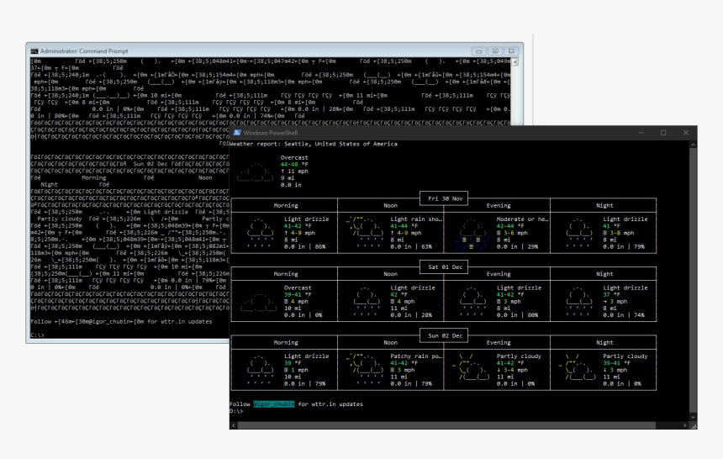Screen dimensions: 723x459
Task: Click 'Partly cloudy' in Sunday Evening cell
Action: coord(519,356)
